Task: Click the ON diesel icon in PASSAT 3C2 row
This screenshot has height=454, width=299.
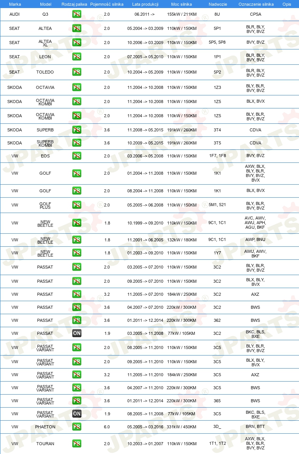Action: click(76, 334)
